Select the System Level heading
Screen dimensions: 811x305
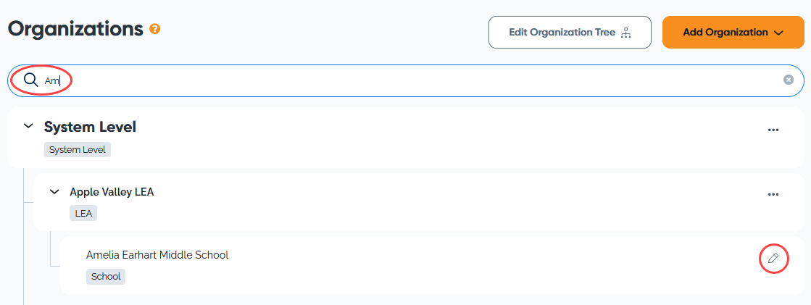tap(90, 127)
